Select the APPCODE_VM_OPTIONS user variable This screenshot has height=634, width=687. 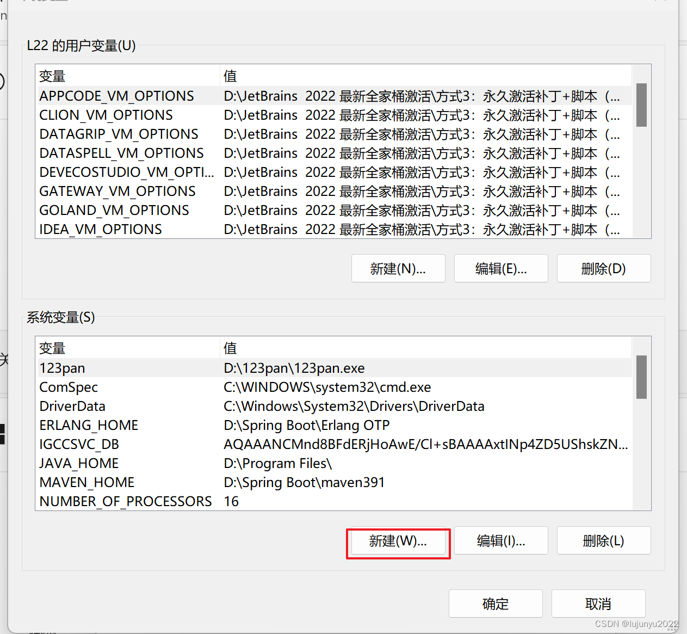[x=333, y=96]
